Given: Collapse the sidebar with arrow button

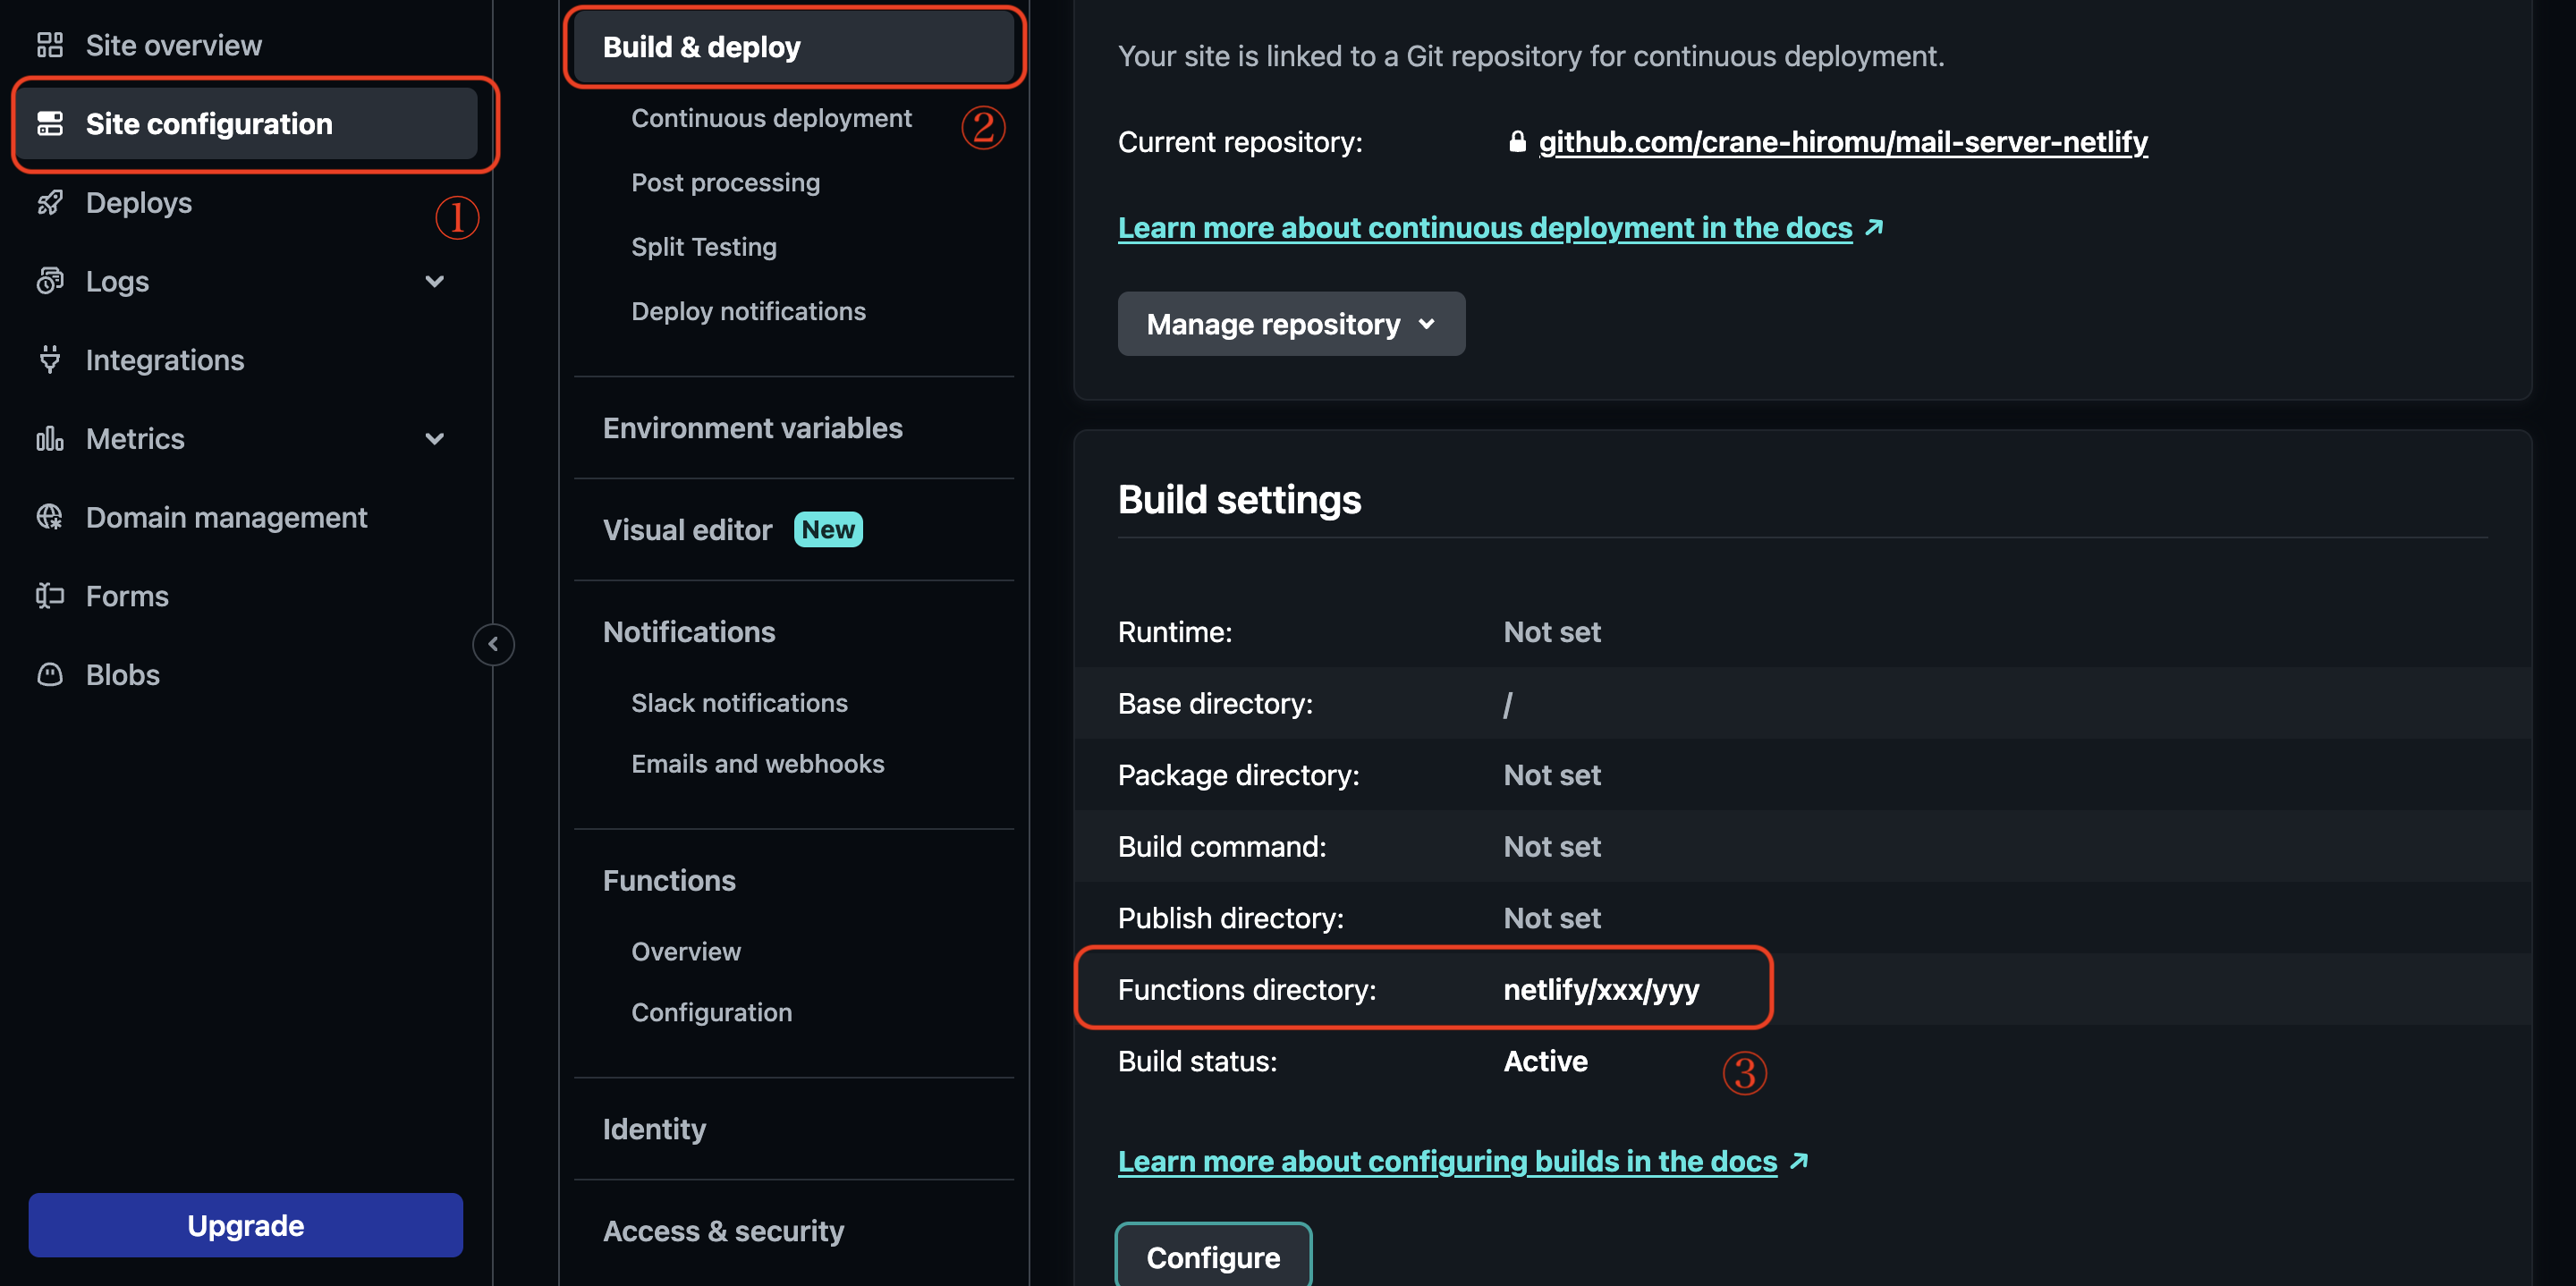Looking at the screenshot, I should [493, 644].
